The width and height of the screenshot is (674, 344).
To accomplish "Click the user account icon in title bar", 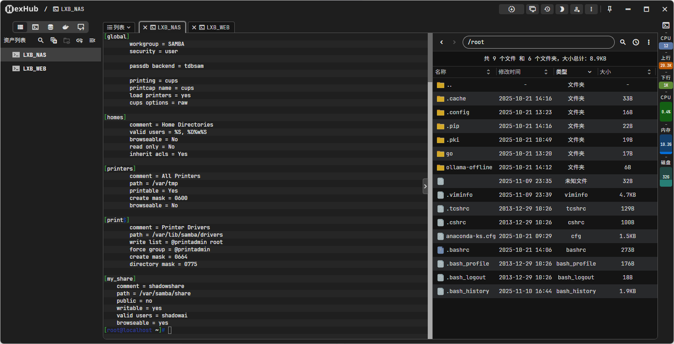I will click(577, 9).
